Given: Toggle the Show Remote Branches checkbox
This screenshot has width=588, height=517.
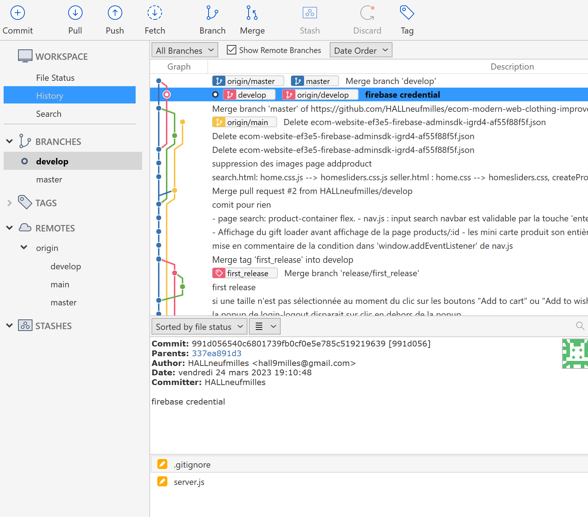Looking at the screenshot, I should coord(231,50).
